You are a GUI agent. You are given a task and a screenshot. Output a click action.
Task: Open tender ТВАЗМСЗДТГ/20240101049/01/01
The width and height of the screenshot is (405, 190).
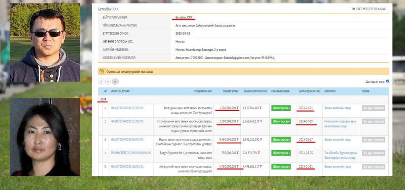point(131,153)
